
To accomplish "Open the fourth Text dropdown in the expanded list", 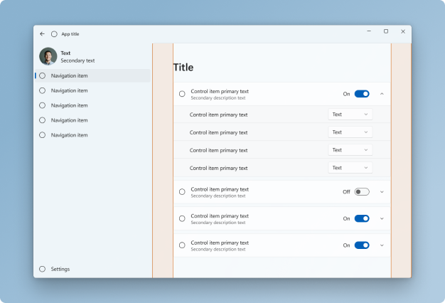I will point(350,168).
